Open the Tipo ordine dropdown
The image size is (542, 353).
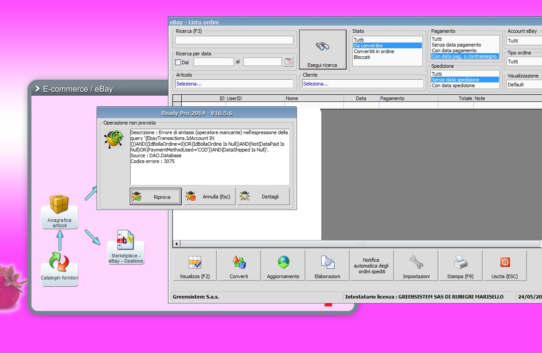[x=524, y=62]
